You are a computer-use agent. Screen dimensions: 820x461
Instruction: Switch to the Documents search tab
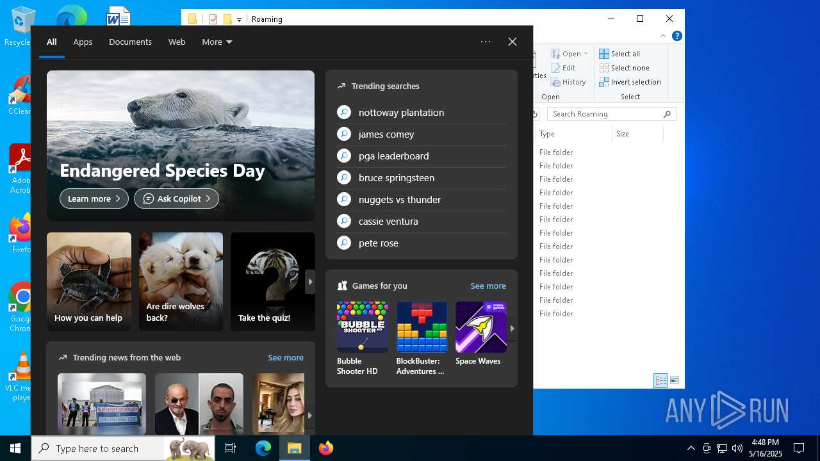(130, 42)
